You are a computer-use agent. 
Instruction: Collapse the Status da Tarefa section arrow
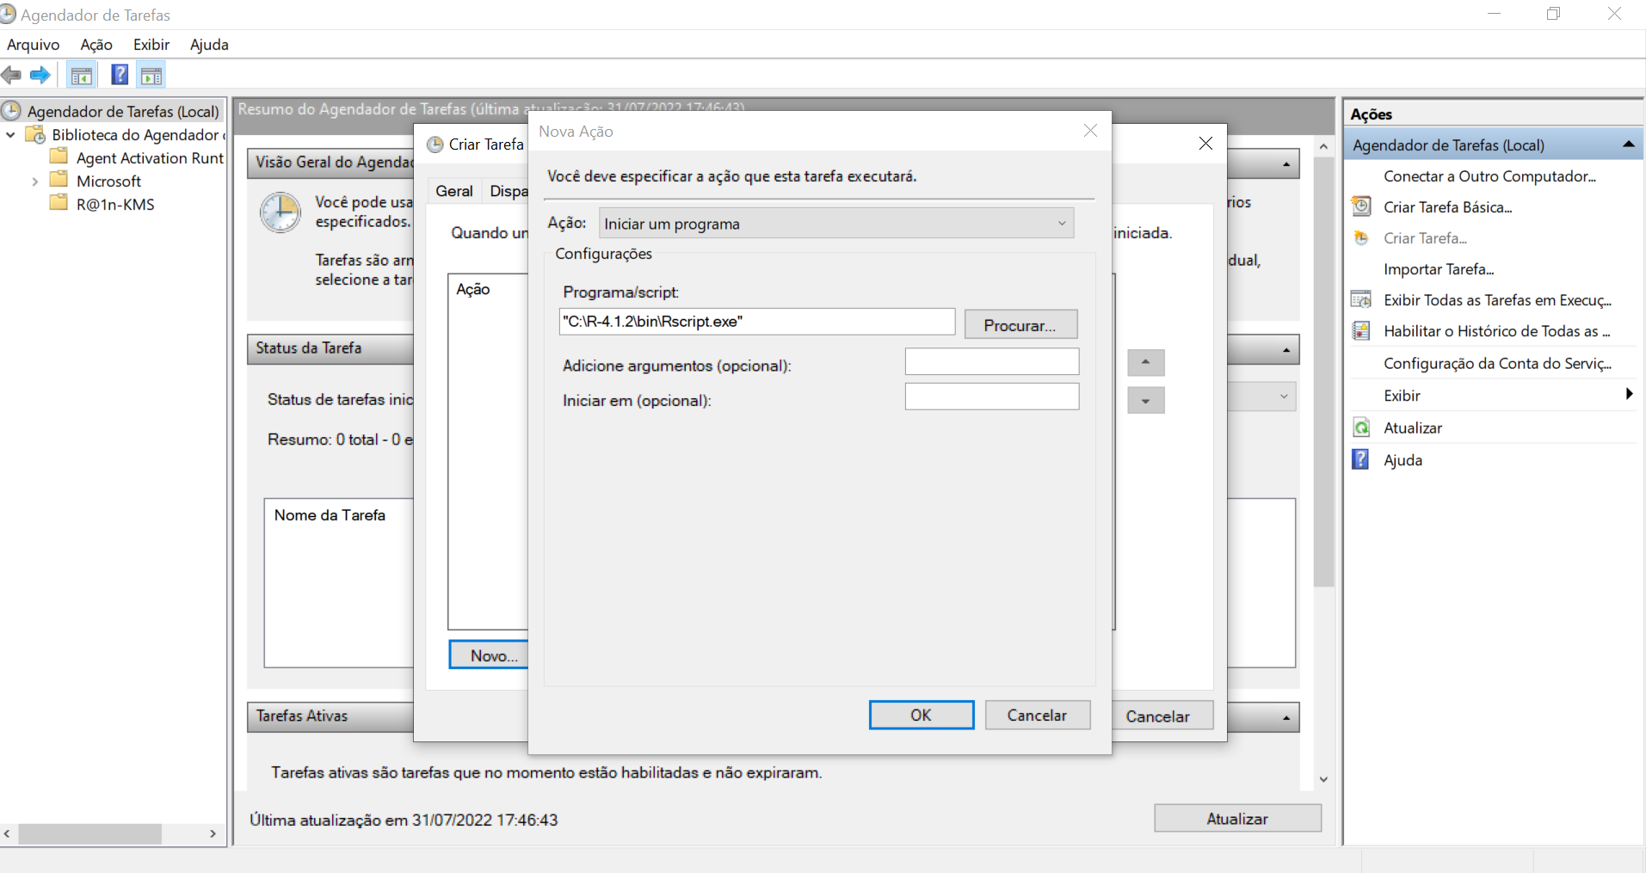[1286, 349]
